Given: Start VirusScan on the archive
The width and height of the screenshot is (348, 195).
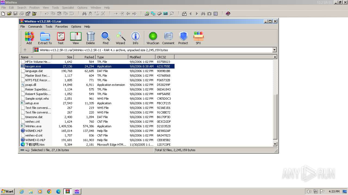Looking at the screenshot, I should click(153, 38).
